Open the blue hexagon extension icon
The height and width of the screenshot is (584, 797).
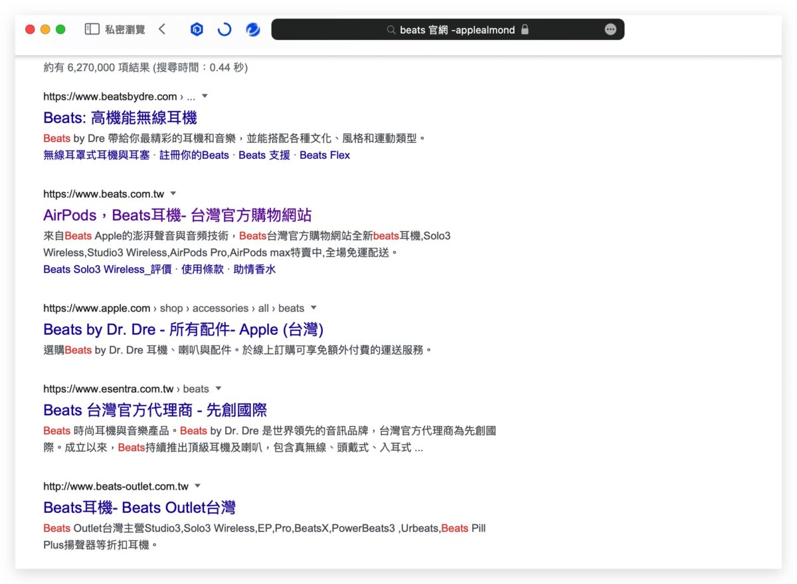click(x=197, y=29)
